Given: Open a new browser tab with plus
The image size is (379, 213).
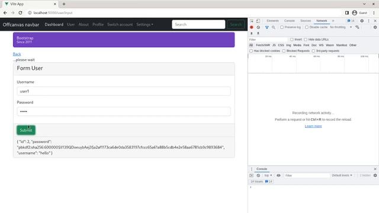Looking at the screenshot, I should 64,4.
